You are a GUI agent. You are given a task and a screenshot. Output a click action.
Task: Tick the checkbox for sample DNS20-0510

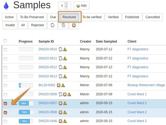click(5, 50)
